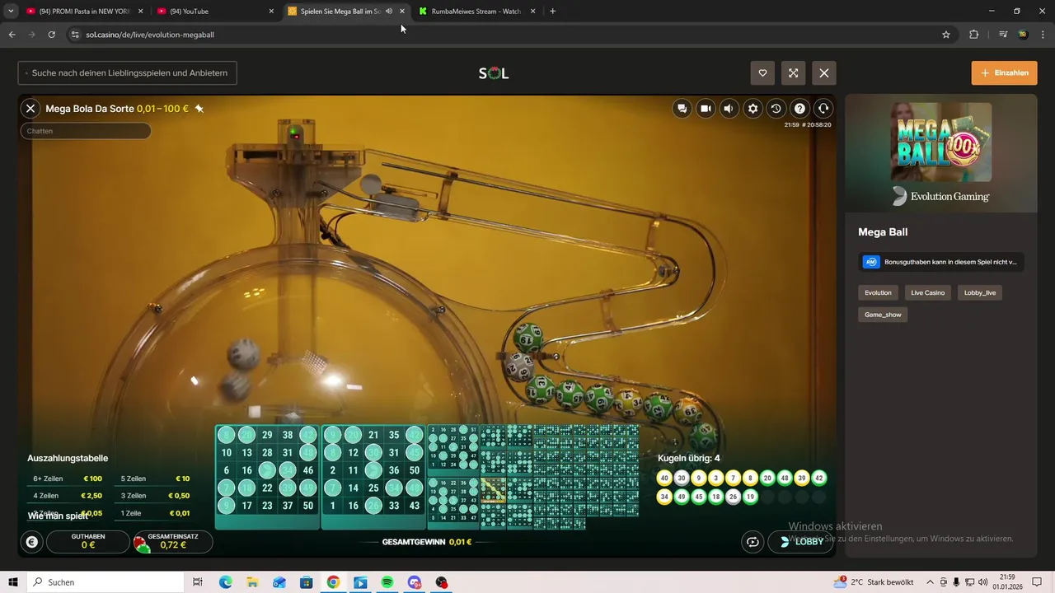Mute the game sound speaker icon
Screen dimensions: 1055x593
click(x=729, y=108)
